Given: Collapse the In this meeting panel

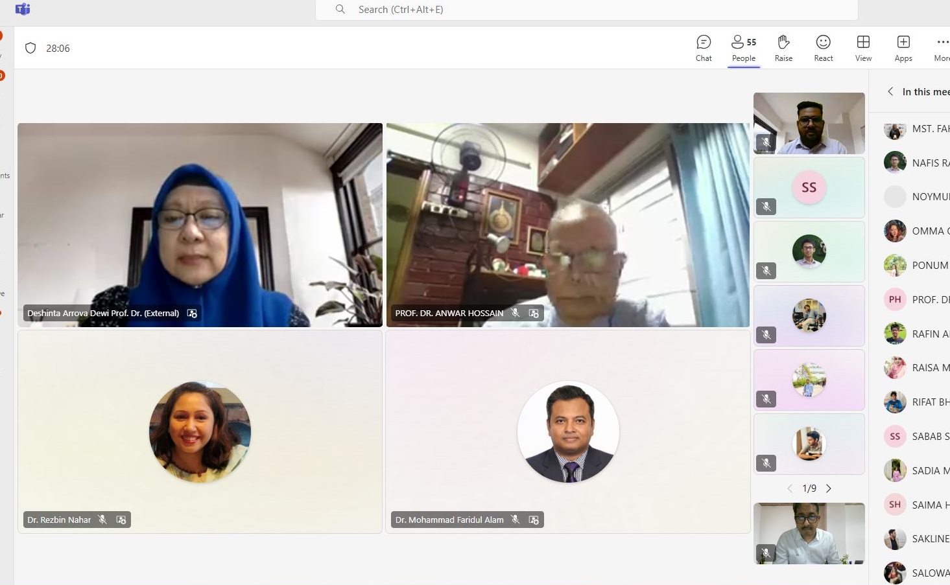Looking at the screenshot, I should (890, 91).
